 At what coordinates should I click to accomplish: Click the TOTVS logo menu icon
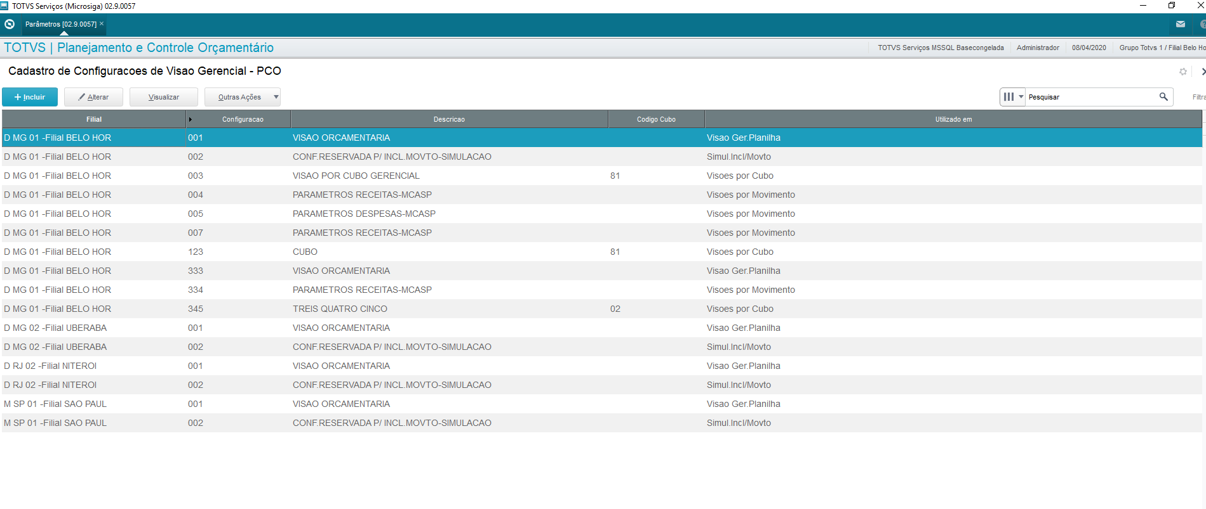[10, 24]
